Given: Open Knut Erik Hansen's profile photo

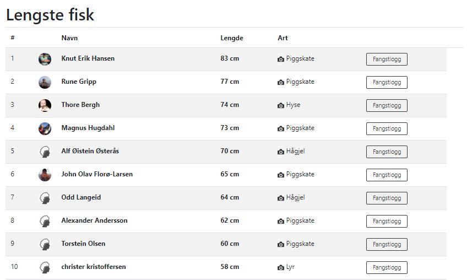Looking at the screenshot, I should (45, 59).
